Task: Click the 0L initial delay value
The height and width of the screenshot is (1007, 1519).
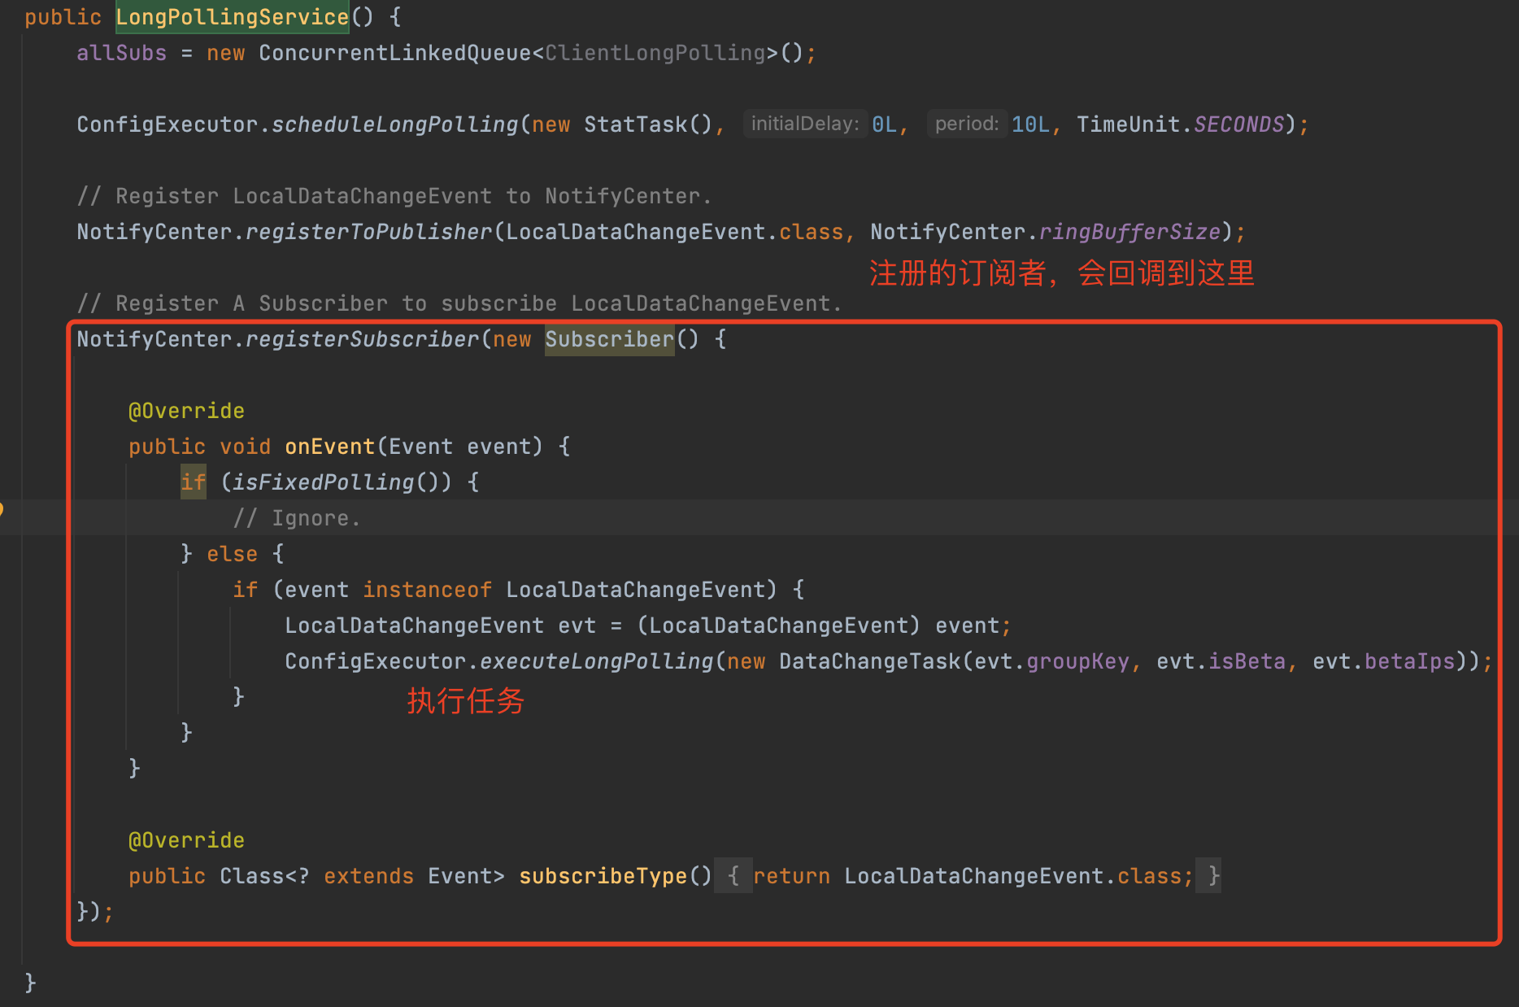Action: click(885, 124)
